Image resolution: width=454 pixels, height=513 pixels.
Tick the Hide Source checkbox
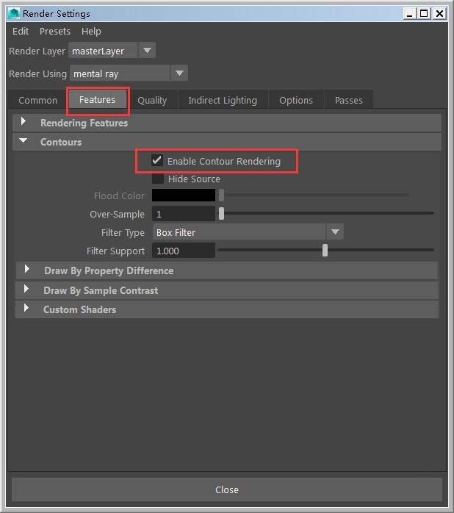click(158, 179)
